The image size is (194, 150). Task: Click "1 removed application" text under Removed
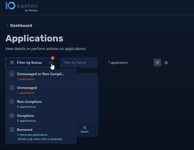(x=33, y=135)
